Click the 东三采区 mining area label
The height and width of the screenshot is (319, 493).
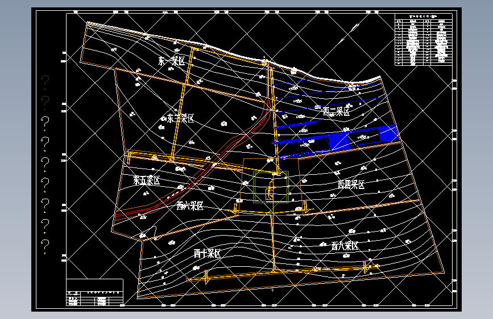click(x=180, y=119)
